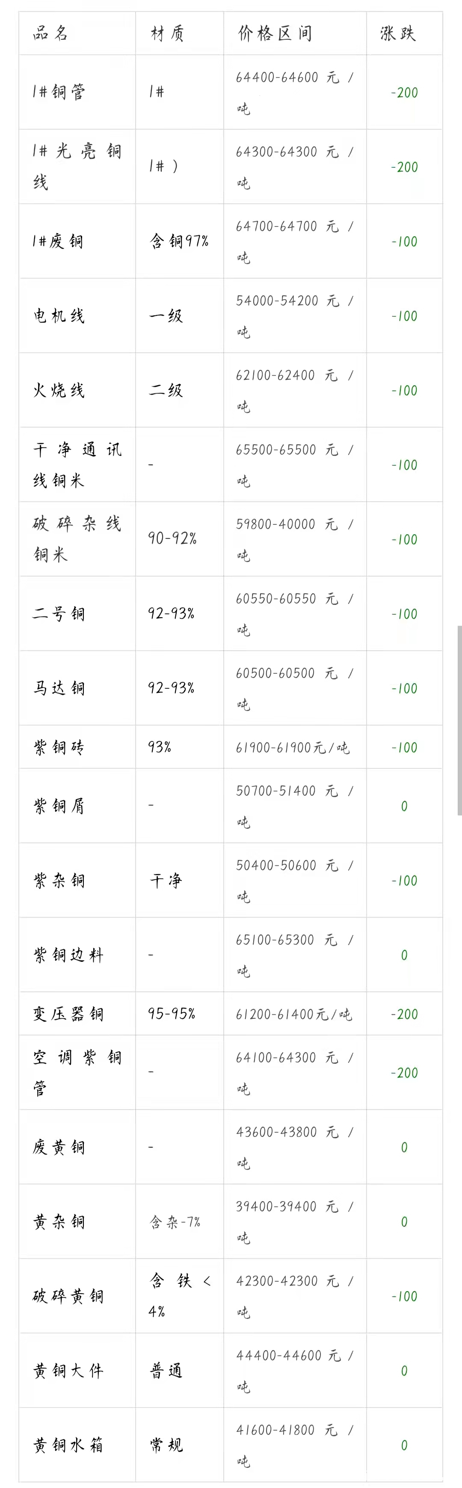Image resolution: width=462 pixels, height=1488 pixels.
Task: Select the 黄杂铜 material 含杂-7%
Action: pyautogui.click(x=175, y=1222)
